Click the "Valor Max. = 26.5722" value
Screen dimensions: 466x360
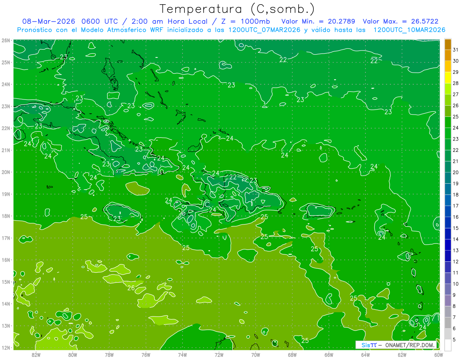pos(401,22)
